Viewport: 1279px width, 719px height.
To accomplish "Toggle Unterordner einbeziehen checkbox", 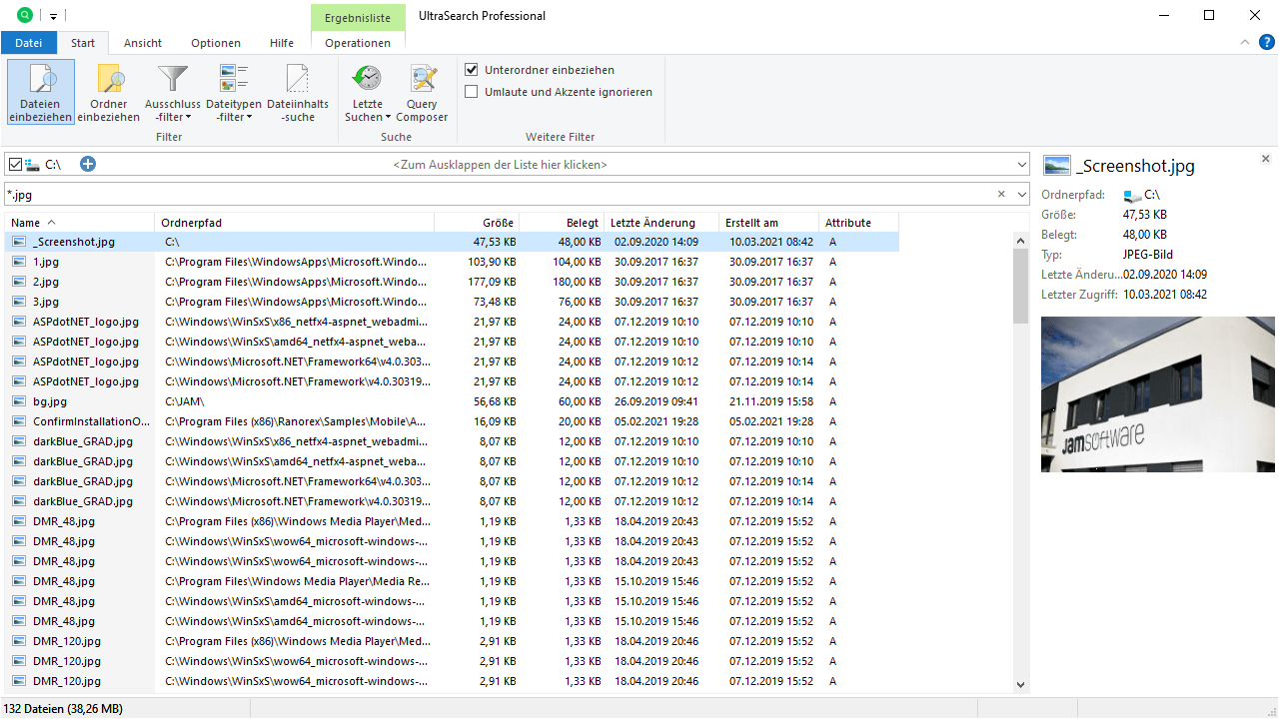I will 472,70.
